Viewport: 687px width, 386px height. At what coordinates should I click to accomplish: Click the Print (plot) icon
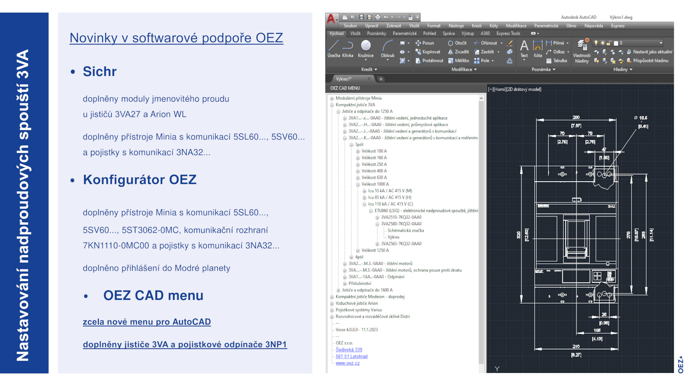(377, 17)
